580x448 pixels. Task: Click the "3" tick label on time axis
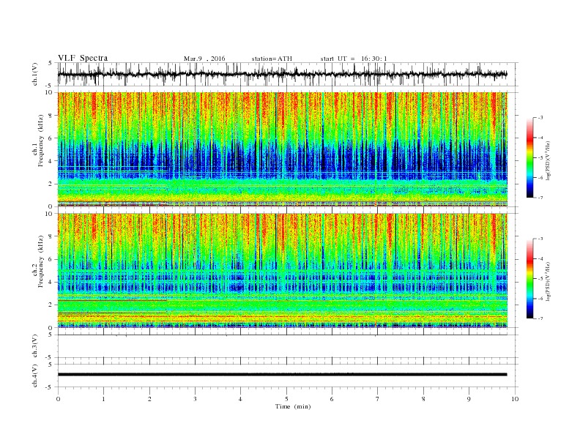click(195, 399)
